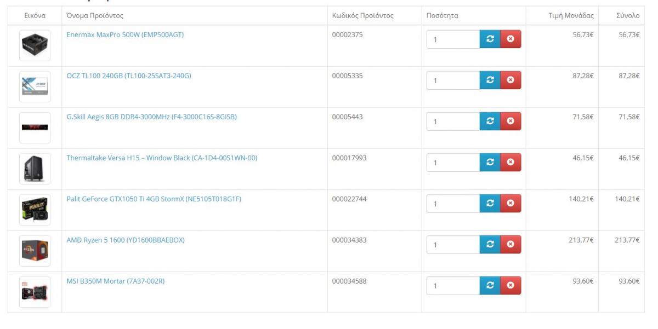
Task: Click the Ποσότητα column header
Action: point(443,15)
